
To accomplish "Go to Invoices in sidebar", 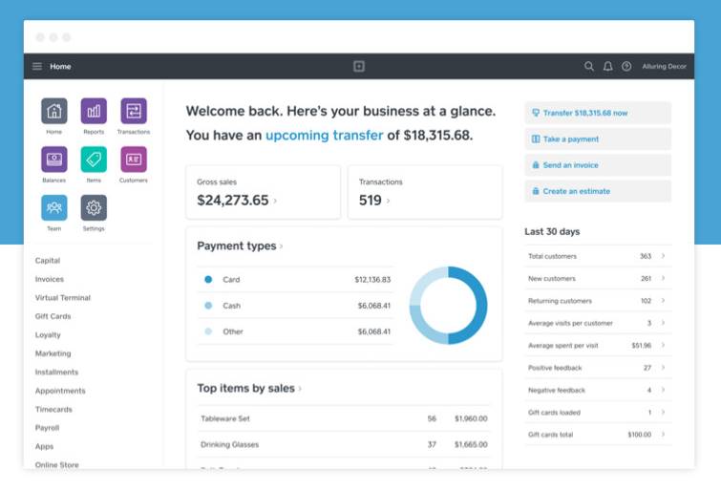I will (50, 279).
